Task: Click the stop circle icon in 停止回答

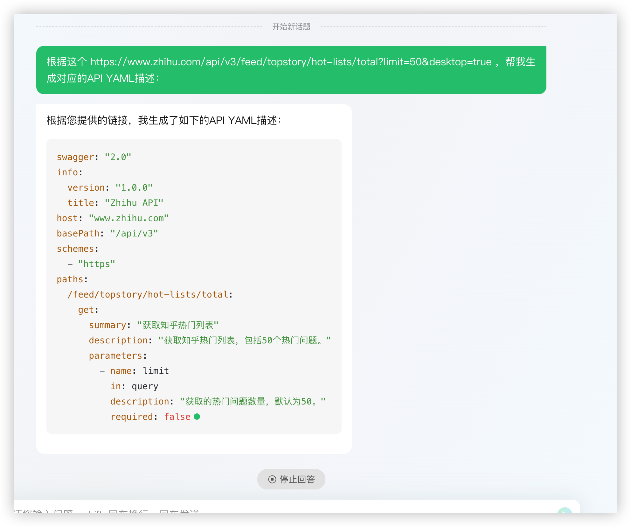Action: click(x=272, y=479)
